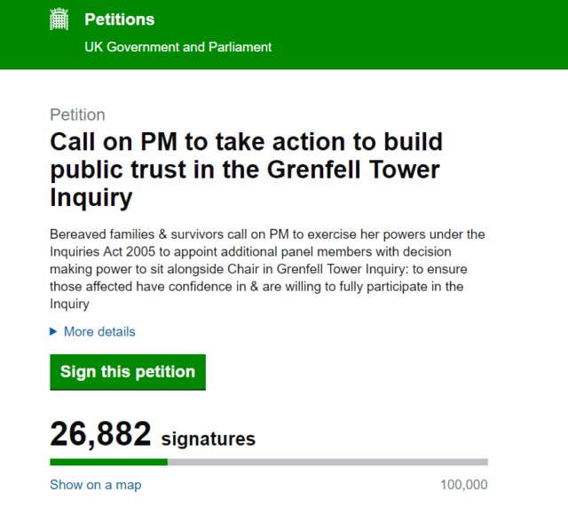This screenshot has width=568, height=515.
Task: Click the green filled part of progress bar
Action: tap(108, 462)
